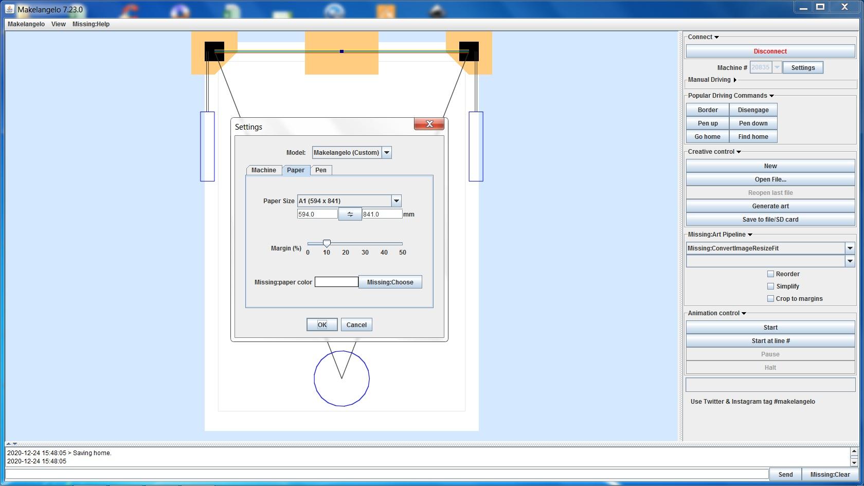864x486 pixels.
Task: Open machine Settings button
Action: click(x=803, y=67)
